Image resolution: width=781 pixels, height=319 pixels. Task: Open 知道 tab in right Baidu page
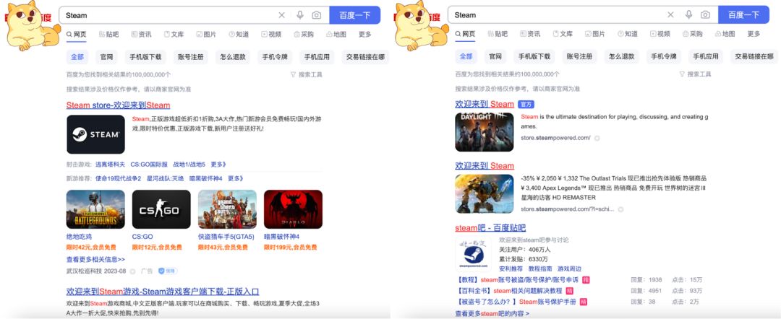[628, 35]
